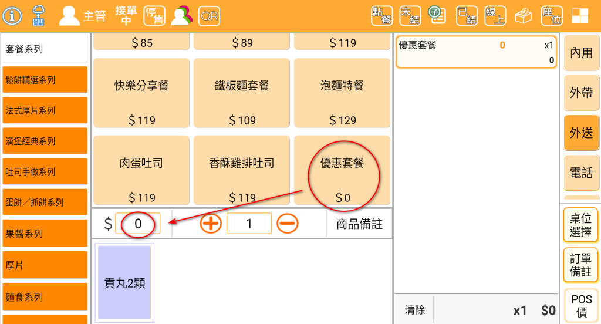This screenshot has width=601, height=324.
Task: Click the printer icon
Action: click(523, 16)
